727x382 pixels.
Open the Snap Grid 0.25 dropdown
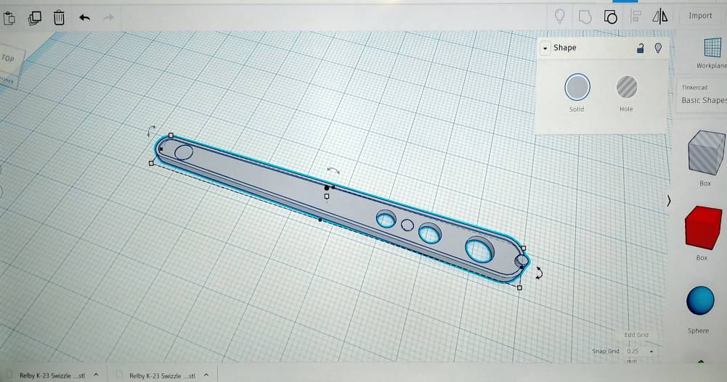[x=640, y=352]
